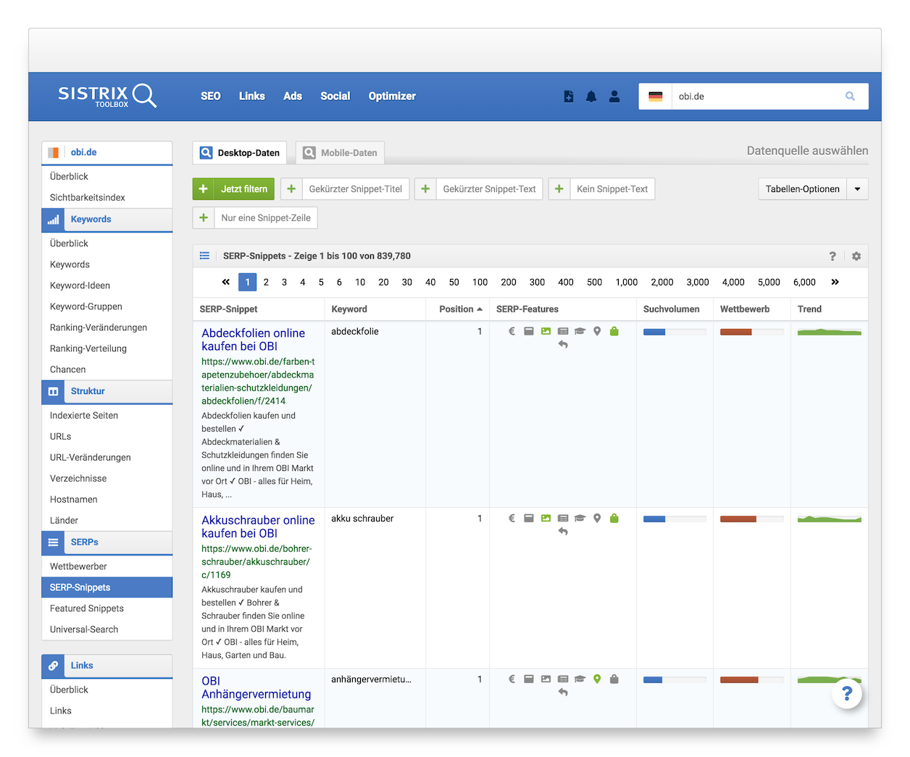Sort by the Position column header

460,309
